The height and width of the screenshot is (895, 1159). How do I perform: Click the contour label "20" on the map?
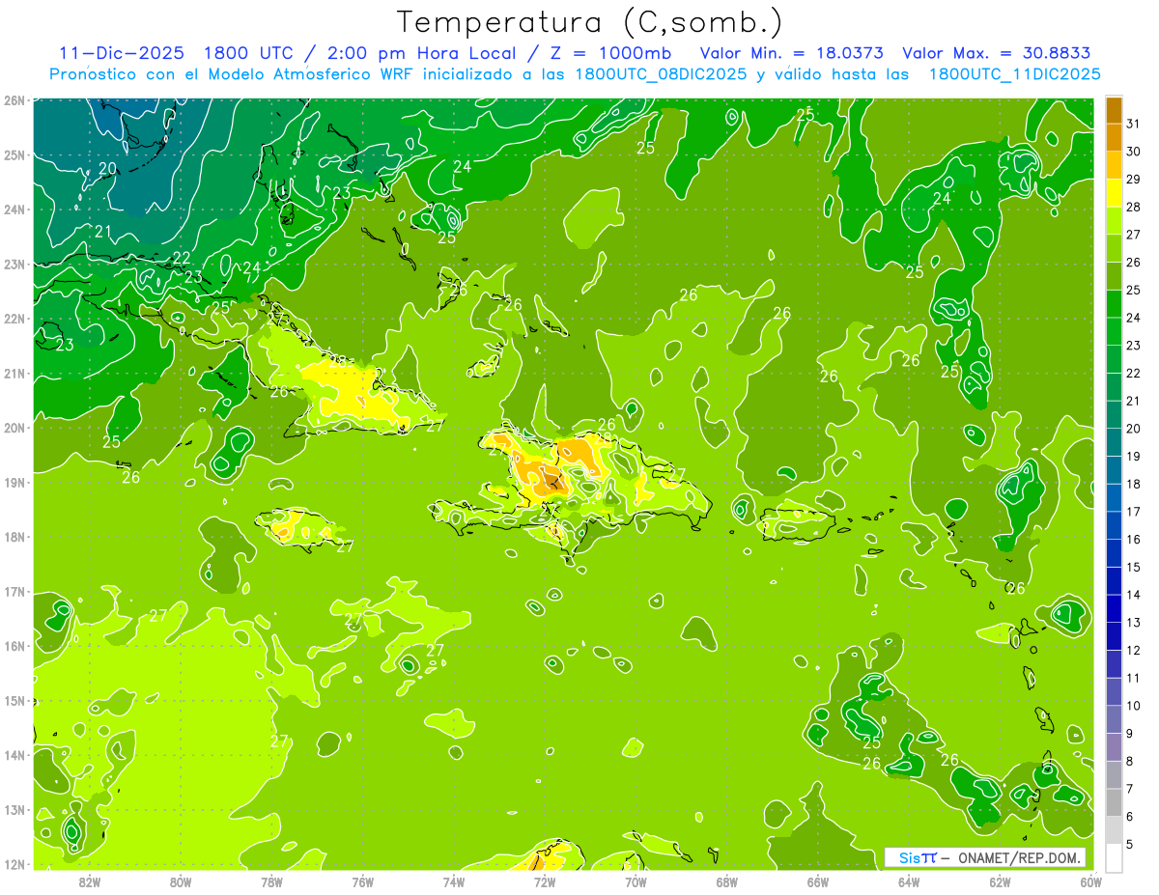pos(107,168)
